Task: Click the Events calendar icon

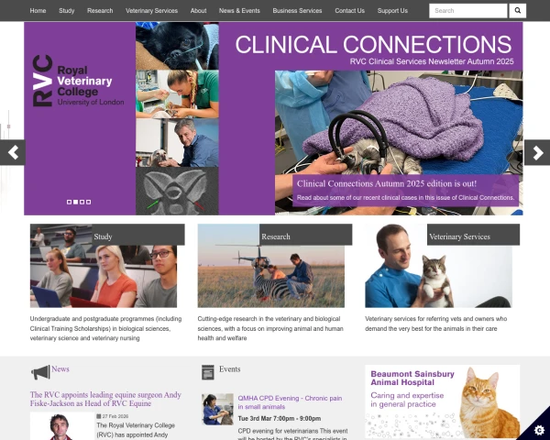Action: (x=208, y=372)
